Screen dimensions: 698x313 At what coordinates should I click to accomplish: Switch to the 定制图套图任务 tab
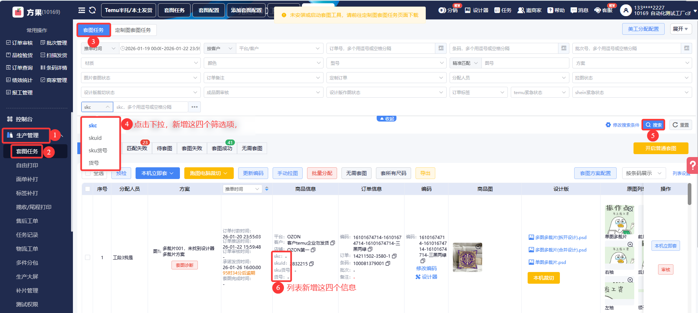pyautogui.click(x=133, y=30)
